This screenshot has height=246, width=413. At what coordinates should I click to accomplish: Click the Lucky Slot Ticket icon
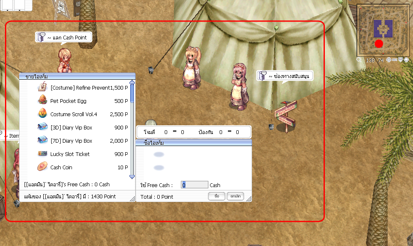(42, 154)
